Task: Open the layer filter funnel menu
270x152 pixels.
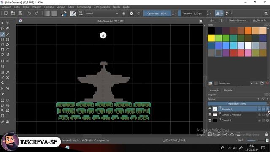Action: pyautogui.click(x=263, y=99)
